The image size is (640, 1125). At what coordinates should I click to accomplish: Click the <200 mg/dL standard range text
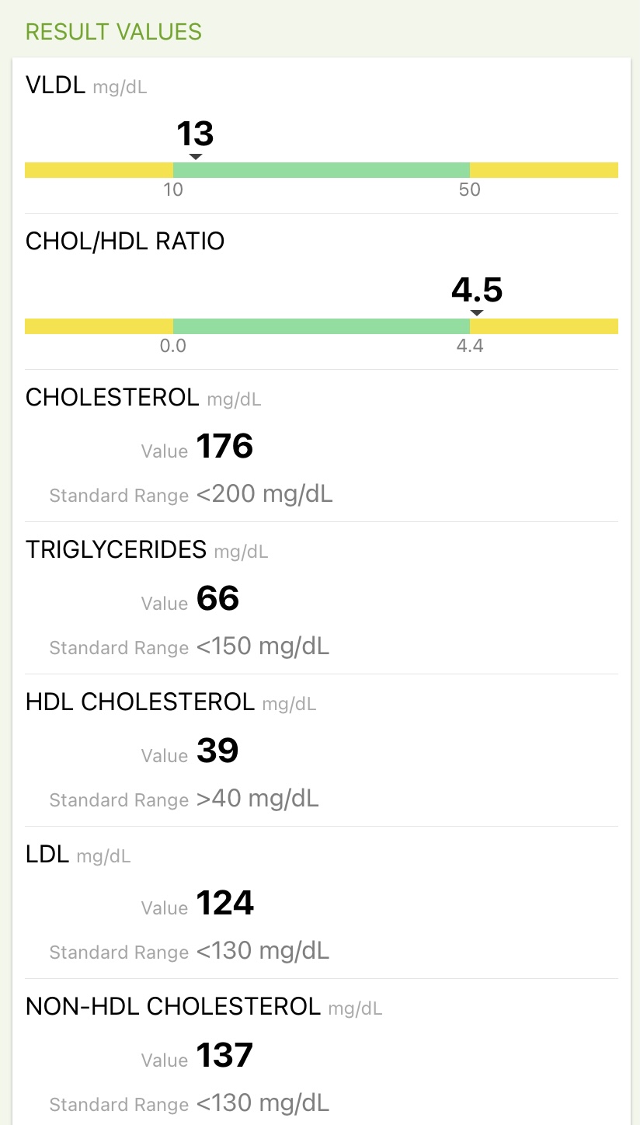[x=264, y=494]
